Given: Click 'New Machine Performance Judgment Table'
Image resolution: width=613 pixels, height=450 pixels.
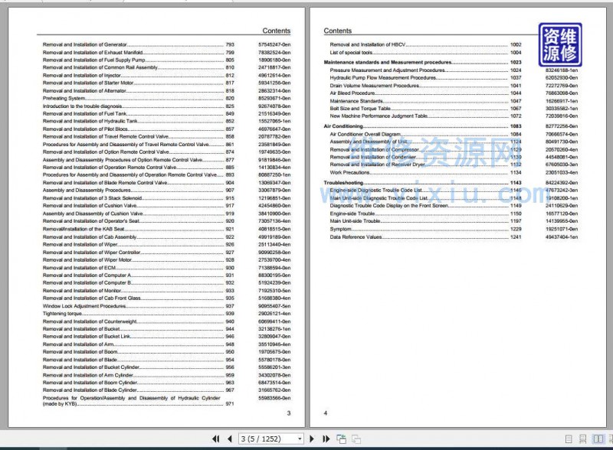Looking at the screenshot, I should click(x=379, y=116).
